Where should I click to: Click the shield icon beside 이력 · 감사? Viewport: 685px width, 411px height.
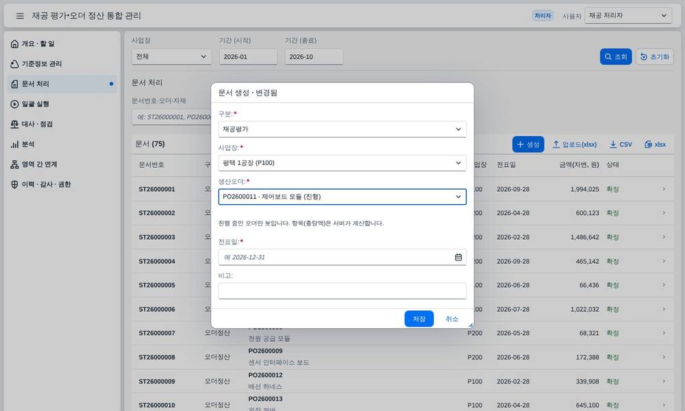tap(14, 184)
